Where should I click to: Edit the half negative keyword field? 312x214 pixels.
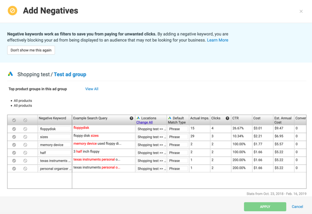(x=55, y=153)
